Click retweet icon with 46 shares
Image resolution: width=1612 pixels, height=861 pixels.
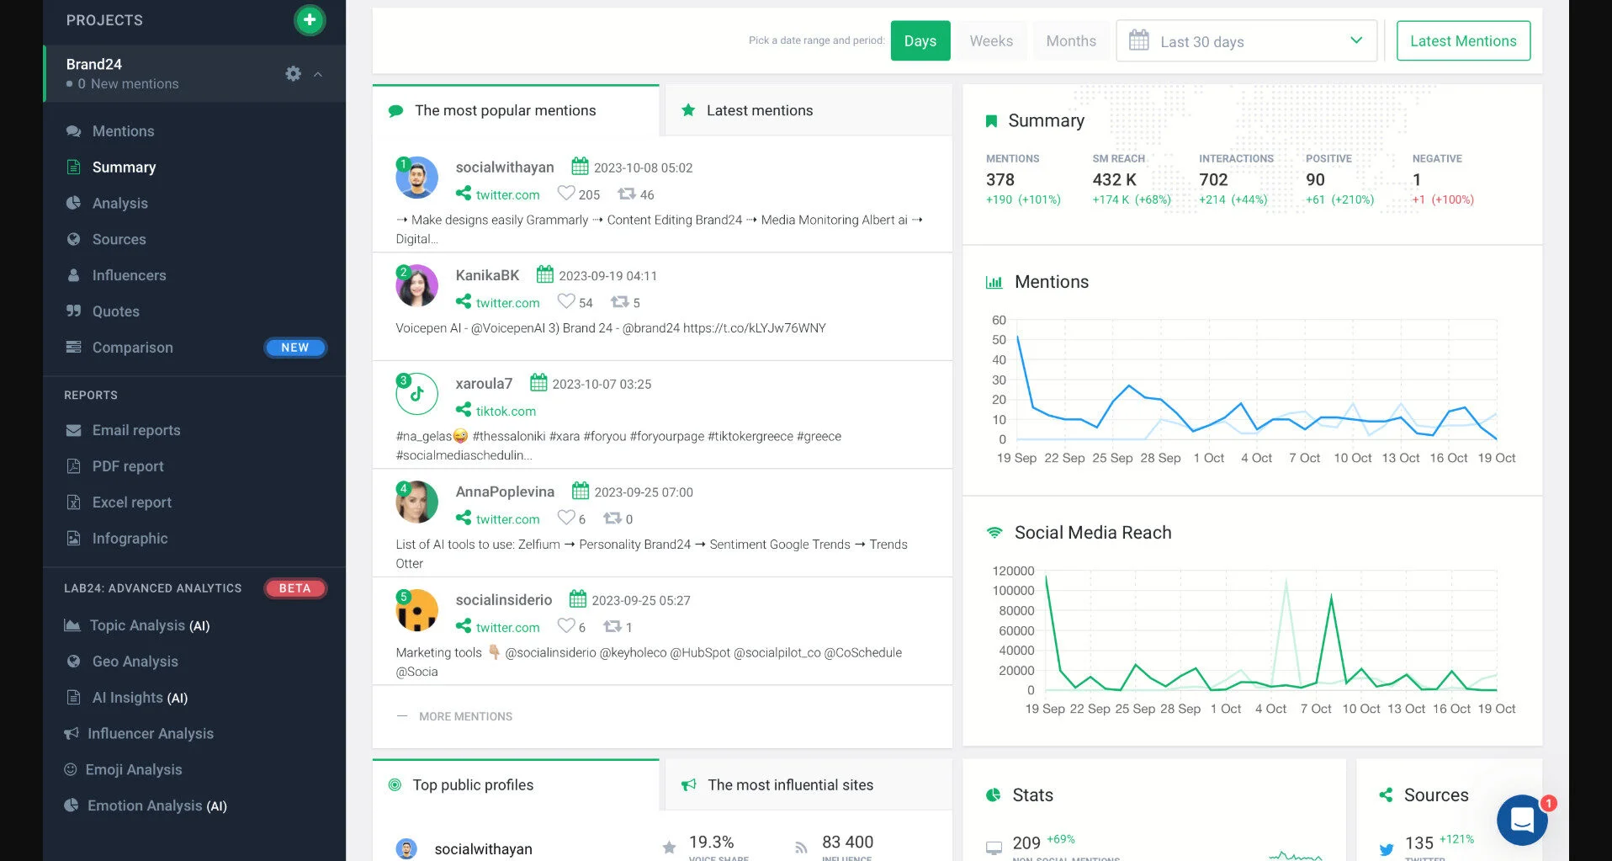click(x=626, y=194)
